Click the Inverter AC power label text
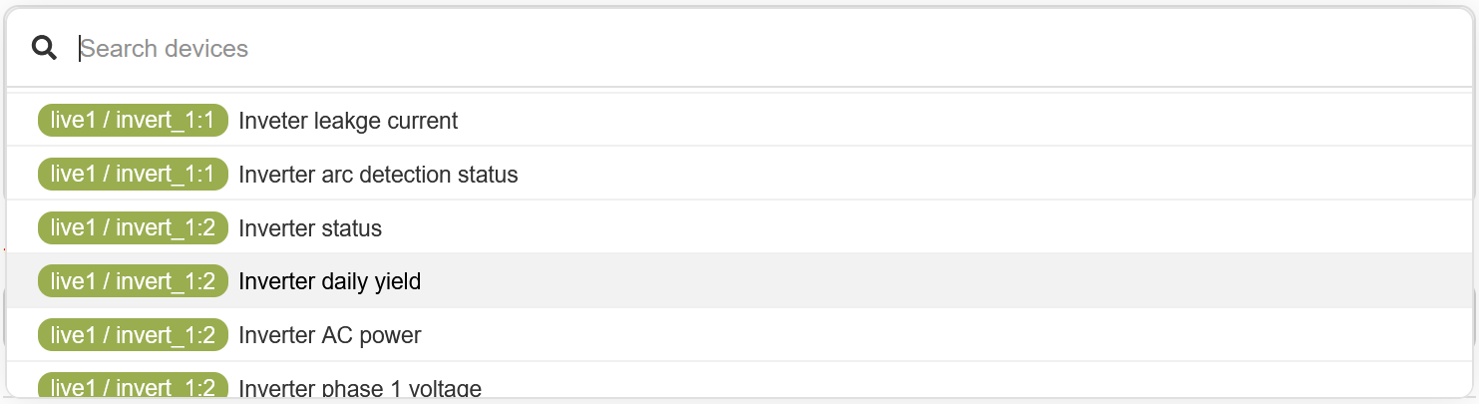 [329, 335]
